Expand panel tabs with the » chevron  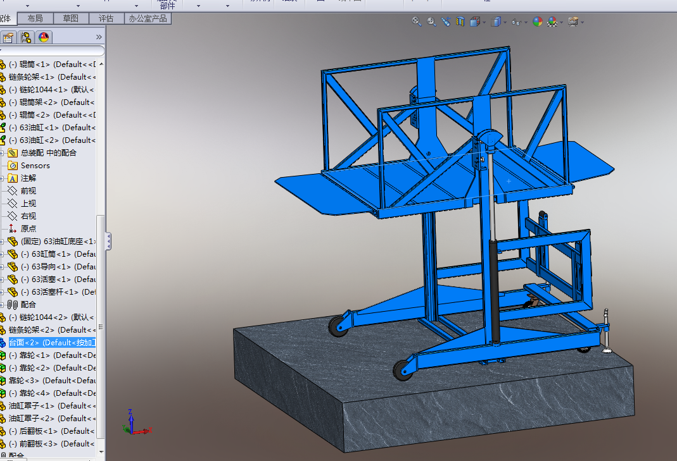point(99,37)
